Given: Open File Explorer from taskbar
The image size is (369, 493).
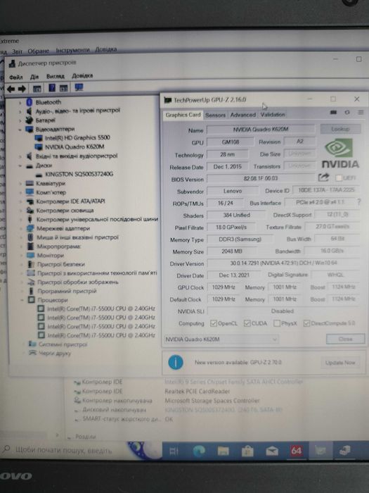Looking at the screenshot, I should tap(223, 451).
